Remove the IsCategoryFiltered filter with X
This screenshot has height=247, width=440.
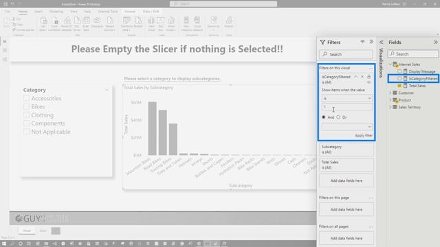[x=362, y=77]
